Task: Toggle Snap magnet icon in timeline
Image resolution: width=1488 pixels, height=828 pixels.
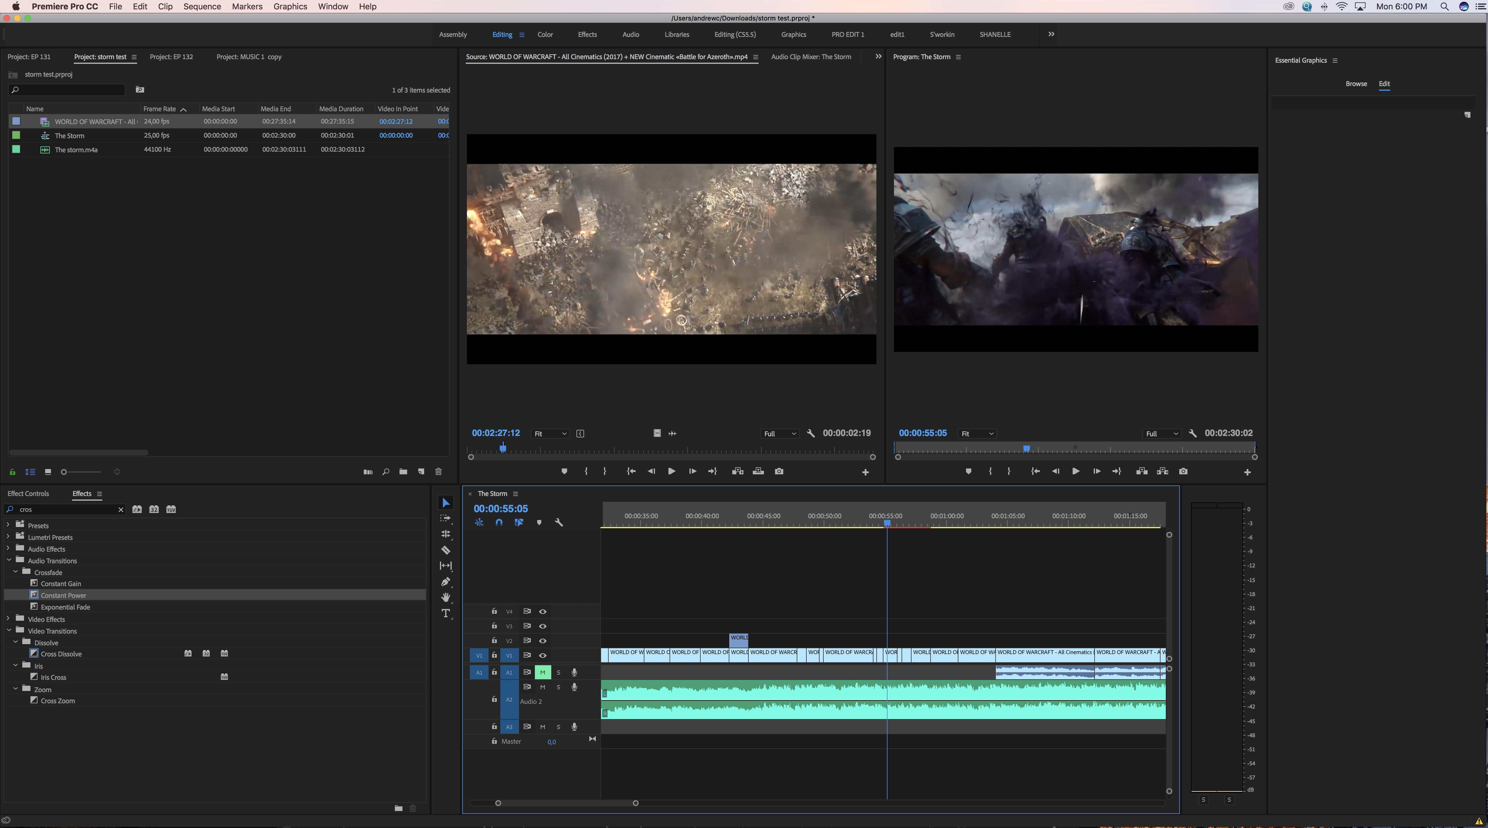Action: pos(499,522)
